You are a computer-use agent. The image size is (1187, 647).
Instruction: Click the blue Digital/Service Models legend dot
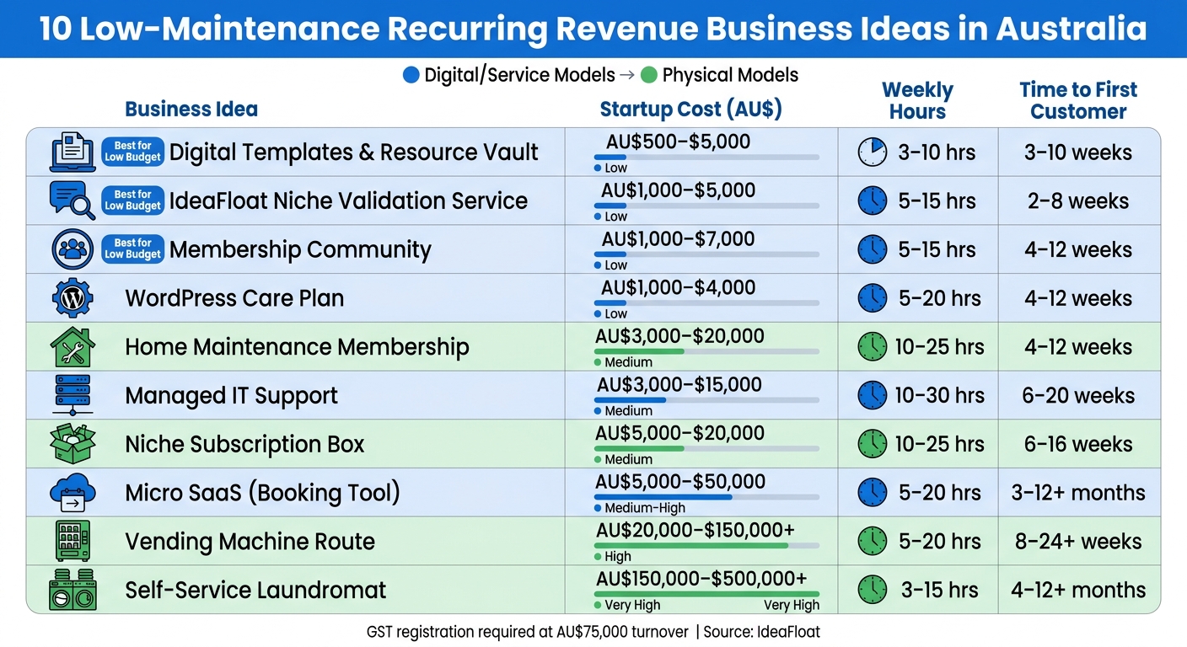coord(411,75)
